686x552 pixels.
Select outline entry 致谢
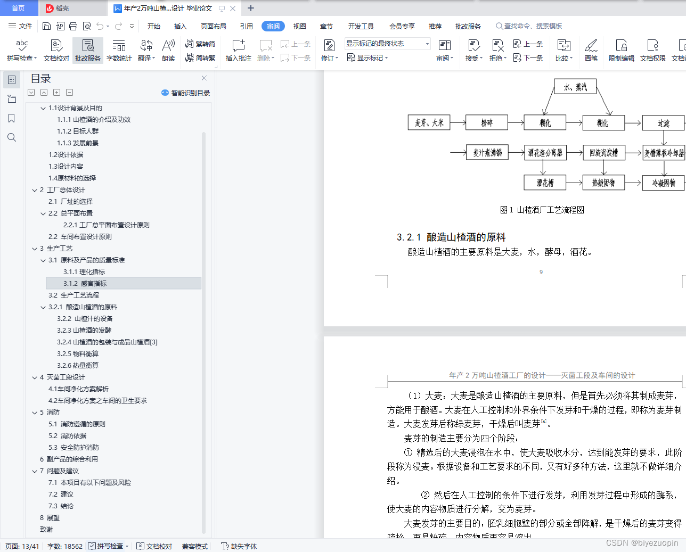click(46, 530)
